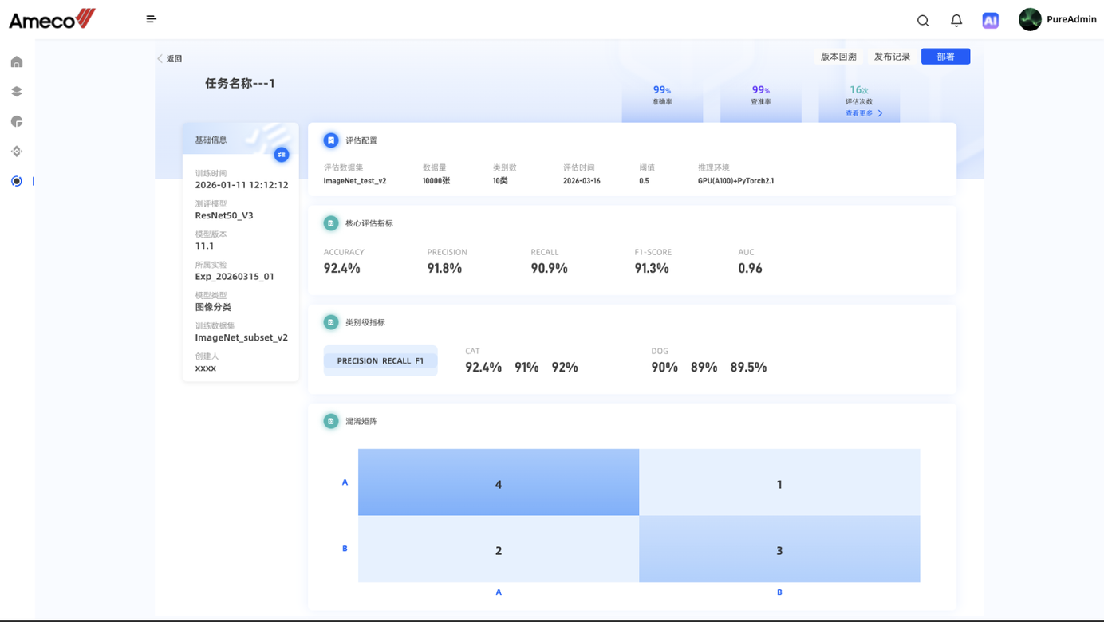Click the blue checklist icon in 基础信息 card
1104x622 pixels.
point(282,155)
